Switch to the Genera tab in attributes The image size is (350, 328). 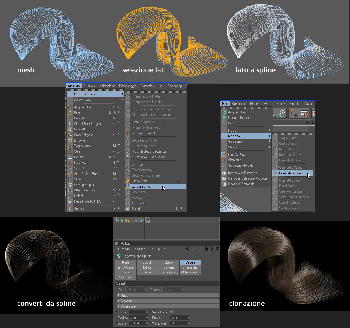click(x=169, y=267)
